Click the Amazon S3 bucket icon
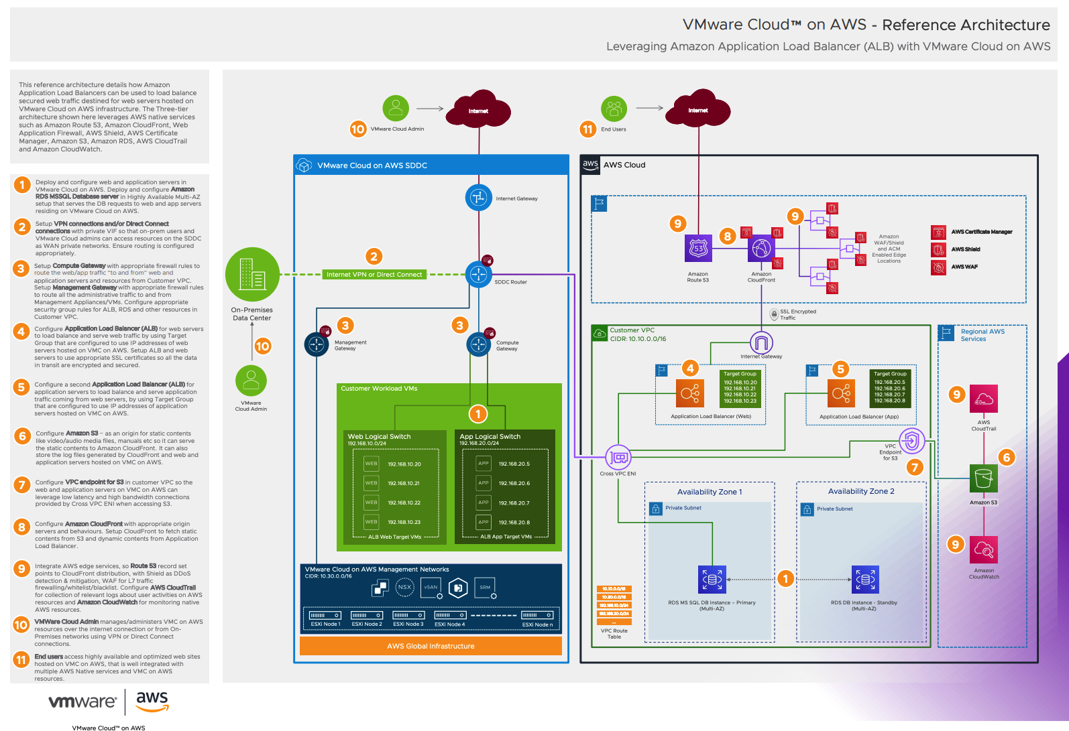The height and width of the screenshot is (731, 1069). (x=984, y=478)
